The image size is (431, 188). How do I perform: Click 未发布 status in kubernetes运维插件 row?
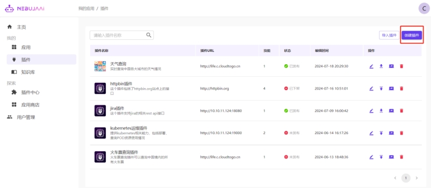291,133
